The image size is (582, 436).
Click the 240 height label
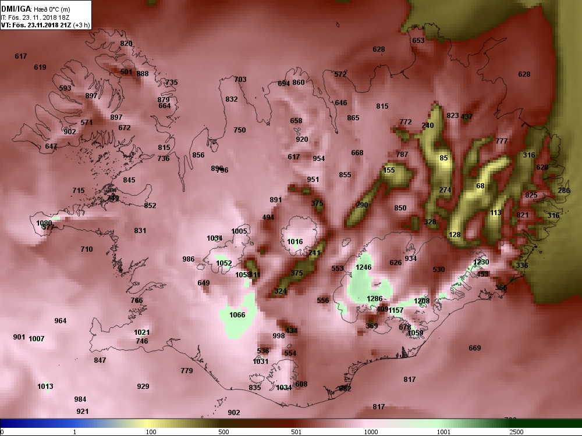click(428, 126)
